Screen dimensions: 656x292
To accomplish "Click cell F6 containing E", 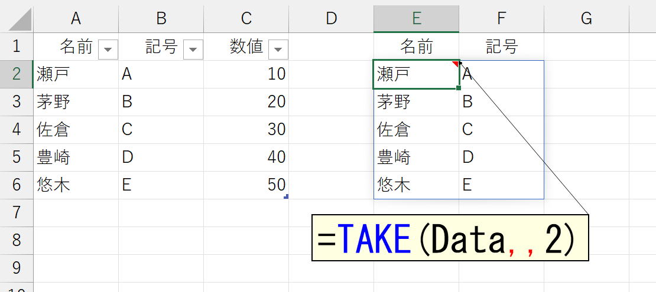I will [x=502, y=185].
